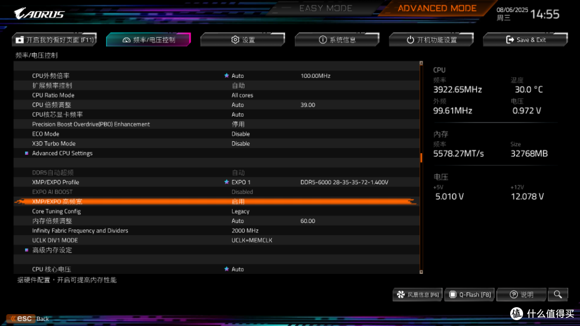Click the 14:55 clock display
The height and width of the screenshot is (326, 580).
[x=545, y=15]
